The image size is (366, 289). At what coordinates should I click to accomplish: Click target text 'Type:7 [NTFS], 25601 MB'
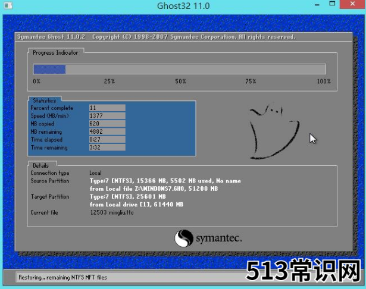(x=128, y=197)
